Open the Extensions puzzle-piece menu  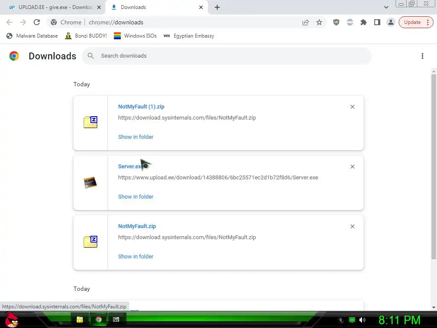click(364, 22)
